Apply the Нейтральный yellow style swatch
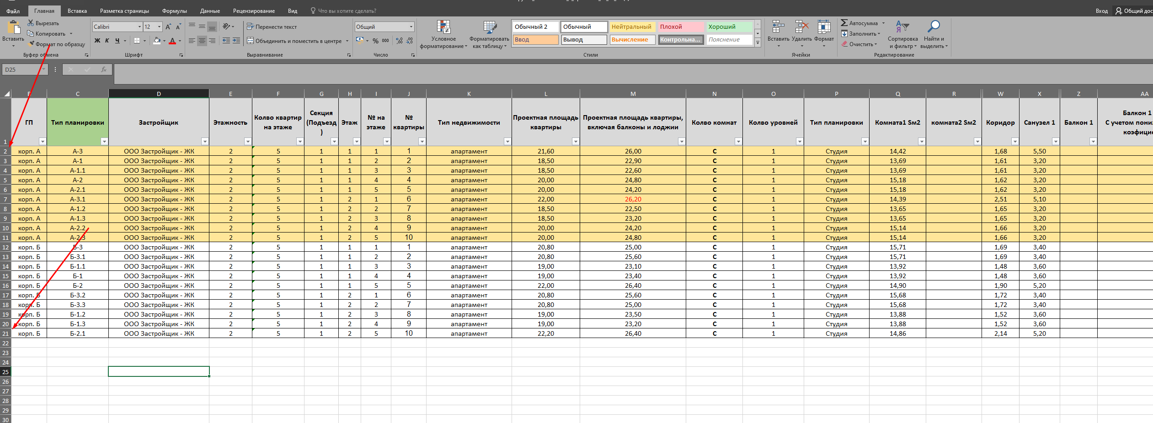 632,27
